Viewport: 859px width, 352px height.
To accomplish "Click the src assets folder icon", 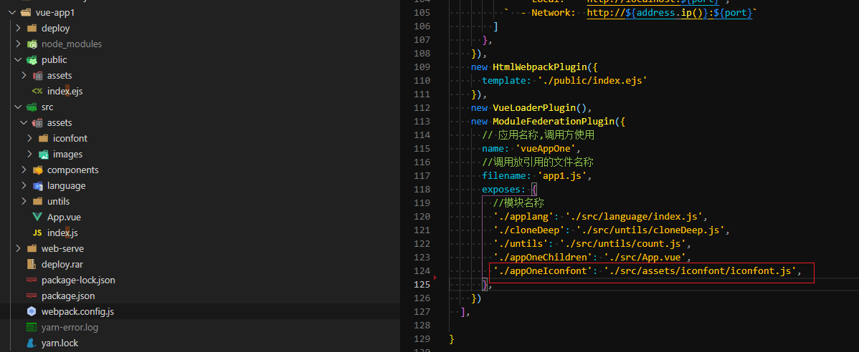I will tap(38, 123).
